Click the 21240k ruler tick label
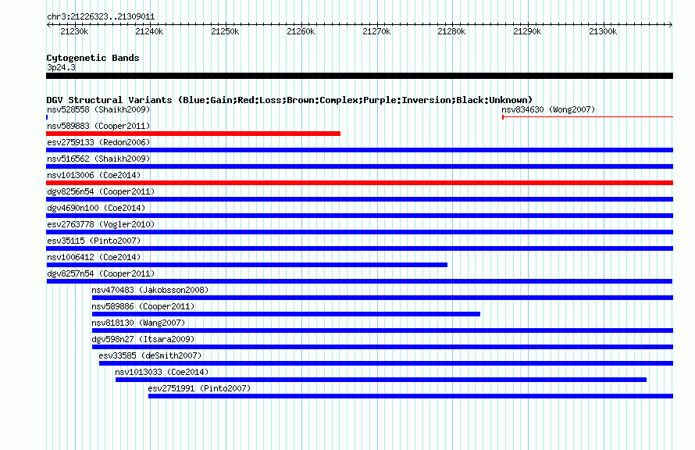 pos(149,31)
